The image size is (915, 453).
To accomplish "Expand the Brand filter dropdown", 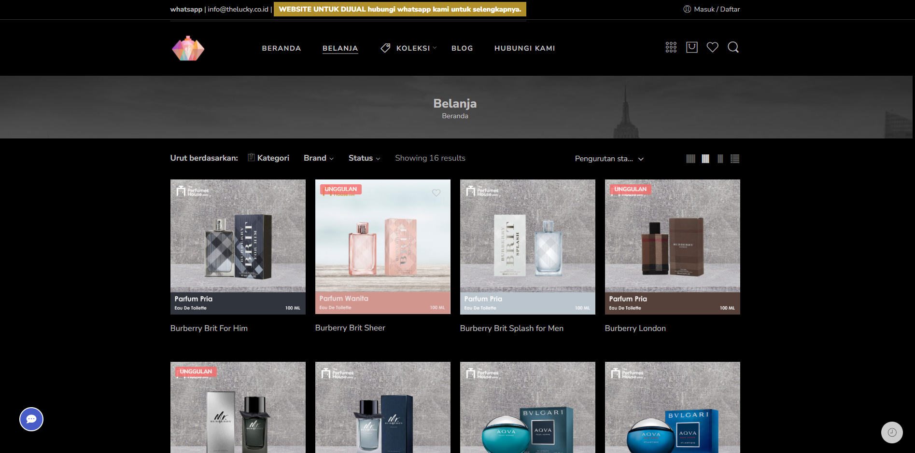I will pyautogui.click(x=319, y=158).
